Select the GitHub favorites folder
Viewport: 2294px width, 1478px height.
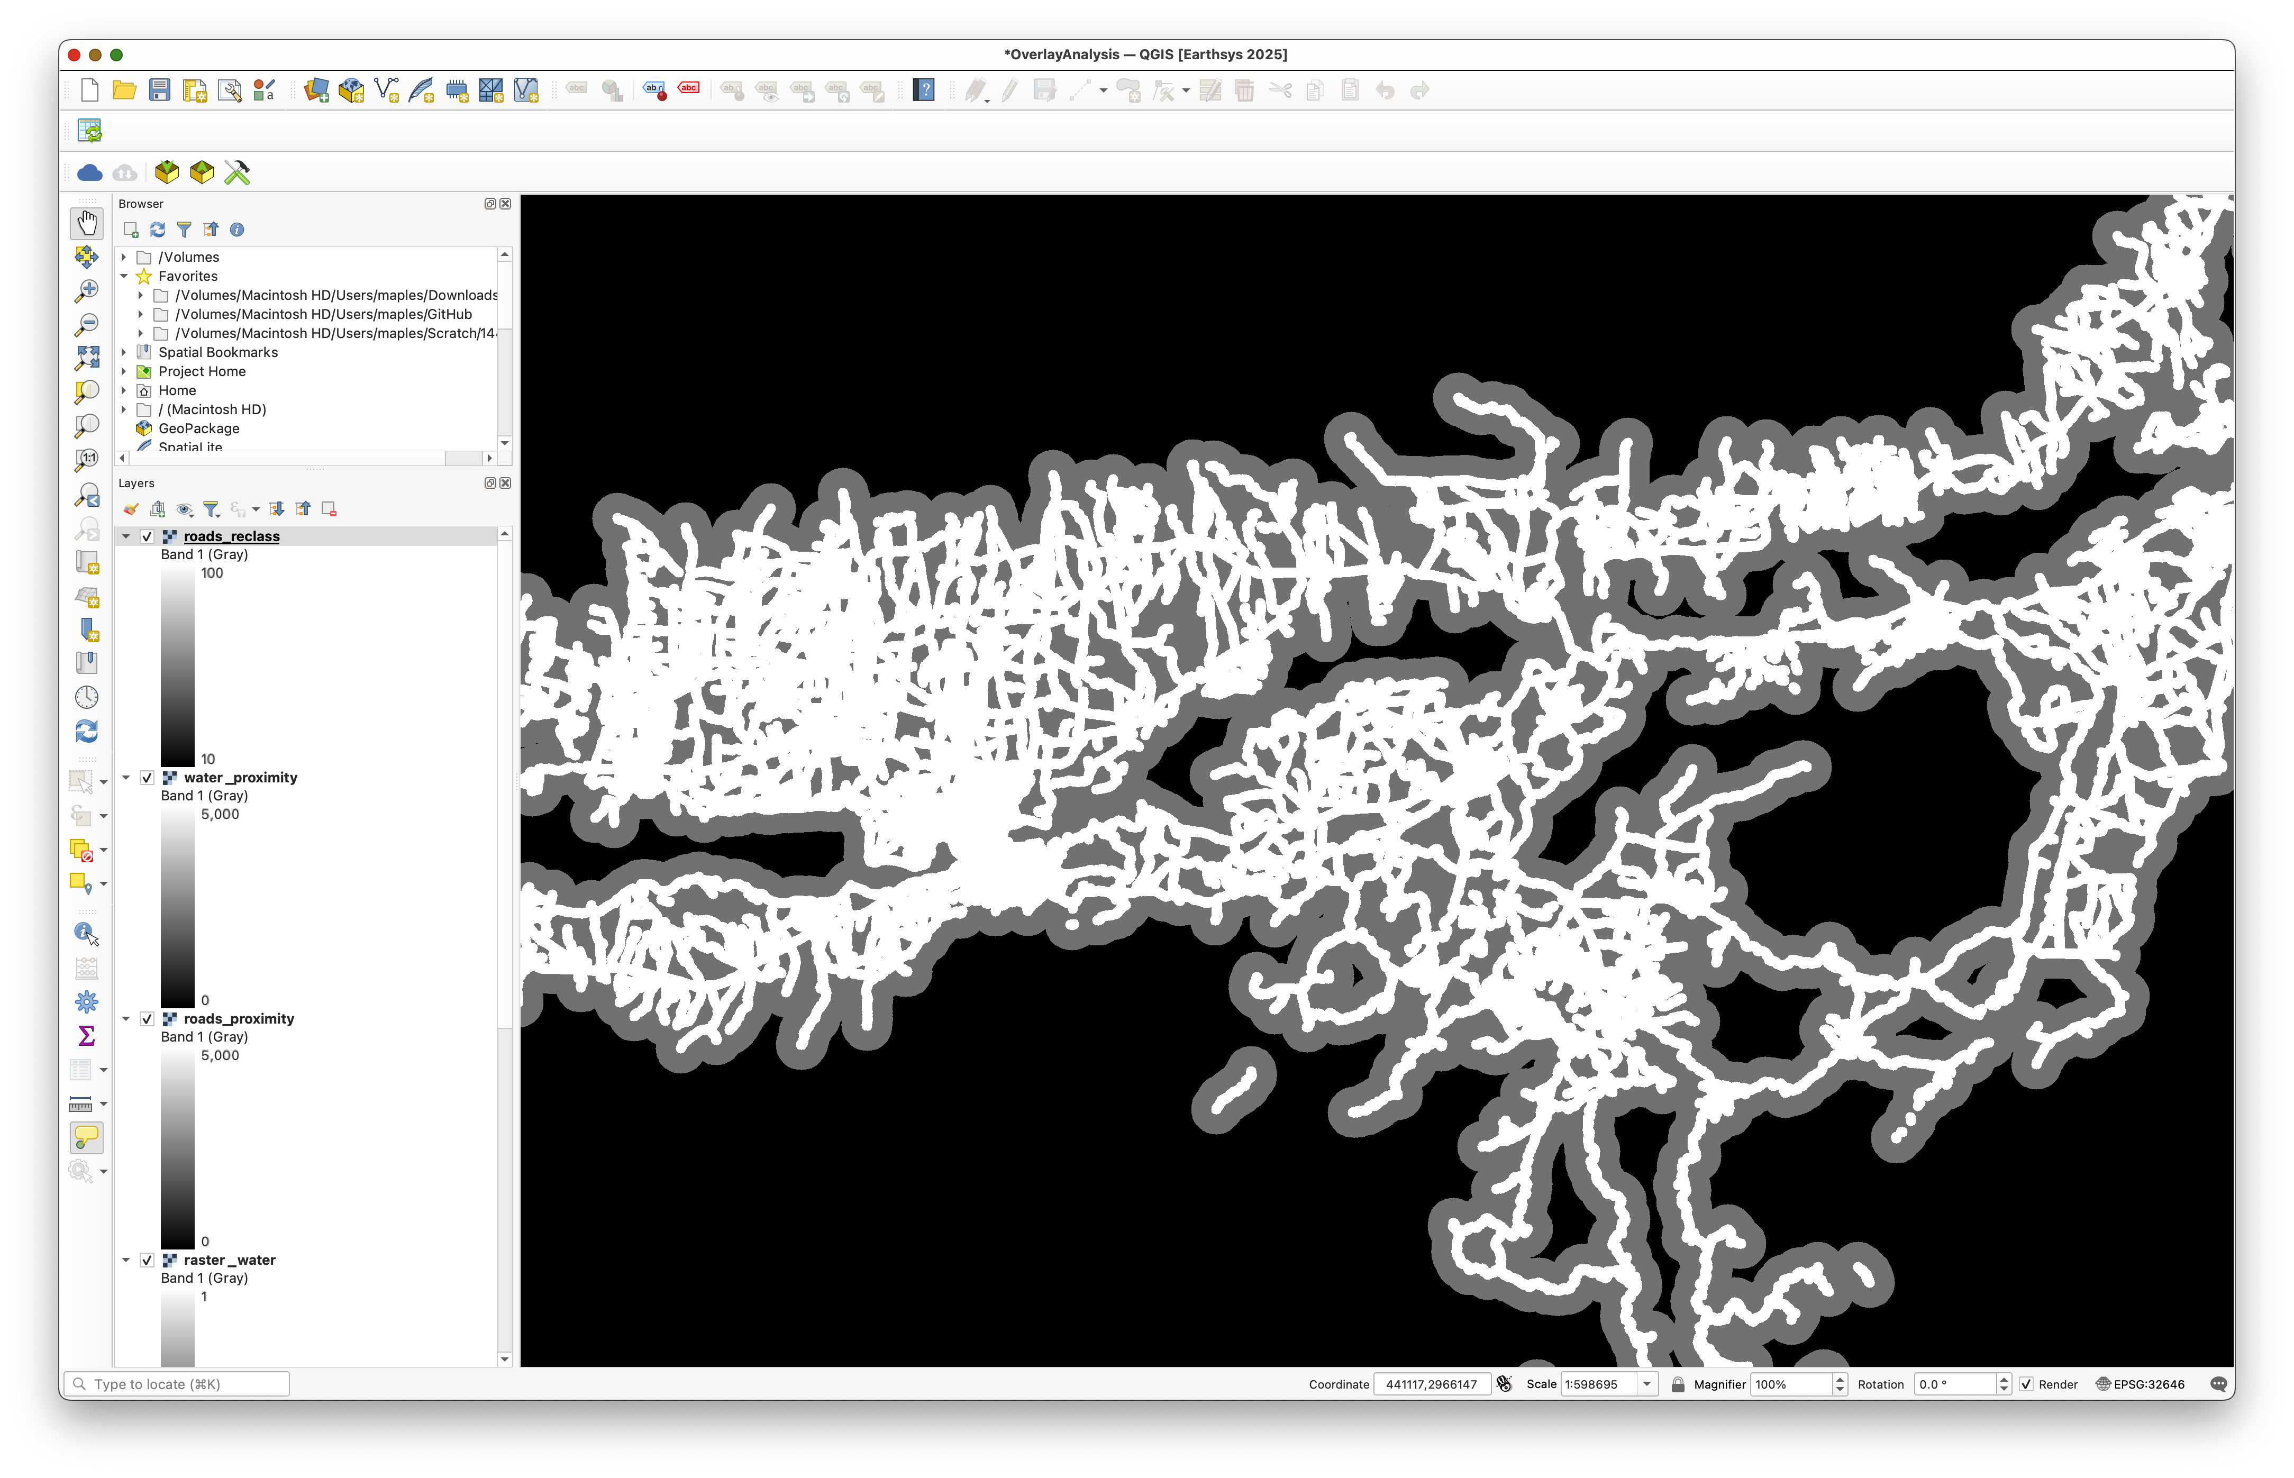pos(323,315)
